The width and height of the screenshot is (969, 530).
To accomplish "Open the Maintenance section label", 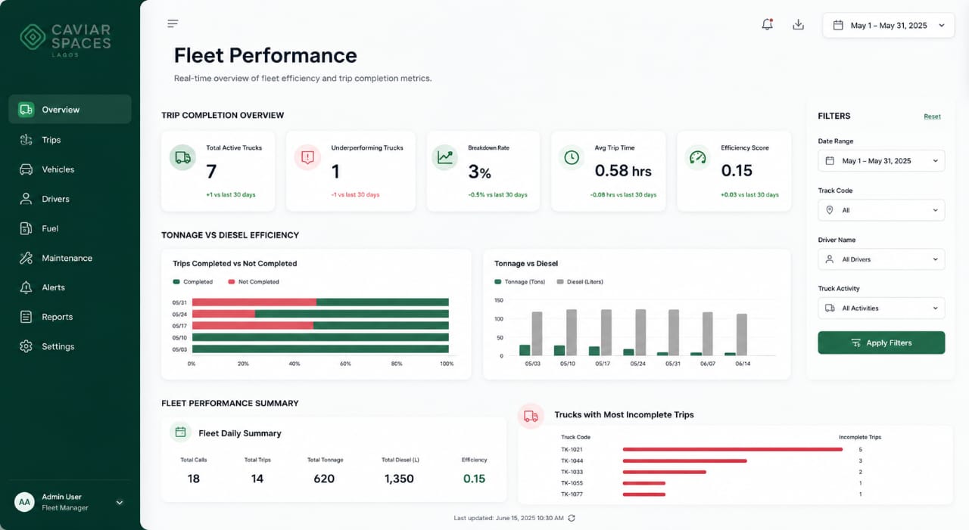I will coord(67,258).
